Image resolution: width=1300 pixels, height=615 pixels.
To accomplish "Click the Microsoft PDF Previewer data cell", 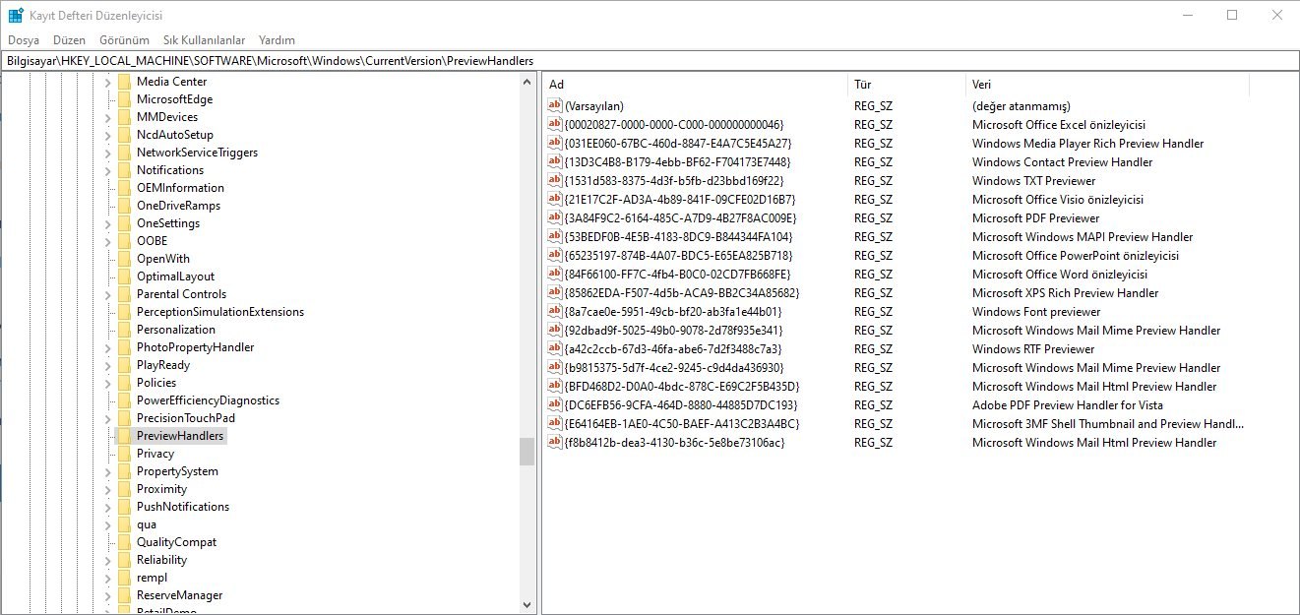I will 1035,217.
